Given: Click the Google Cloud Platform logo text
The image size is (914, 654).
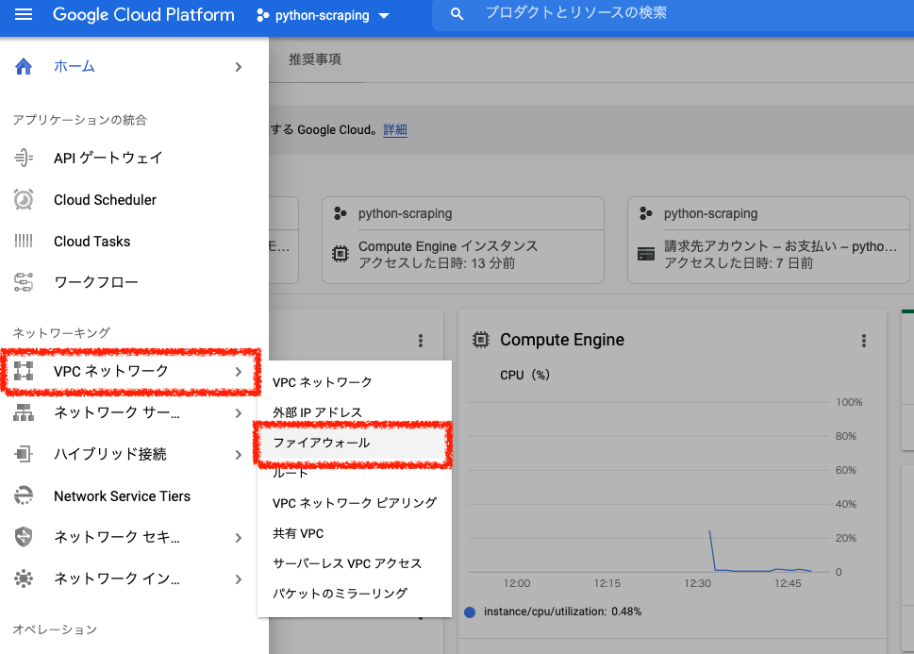Looking at the screenshot, I should [143, 14].
